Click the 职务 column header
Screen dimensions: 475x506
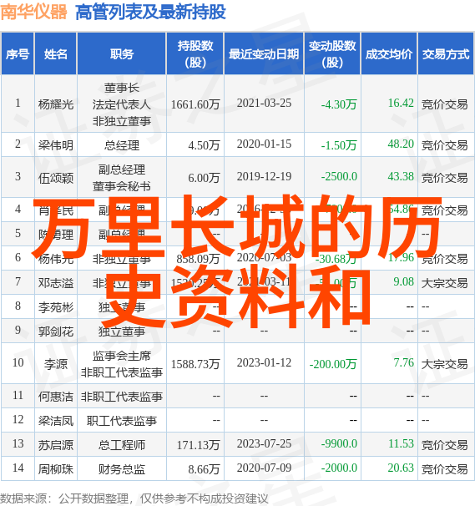point(121,54)
